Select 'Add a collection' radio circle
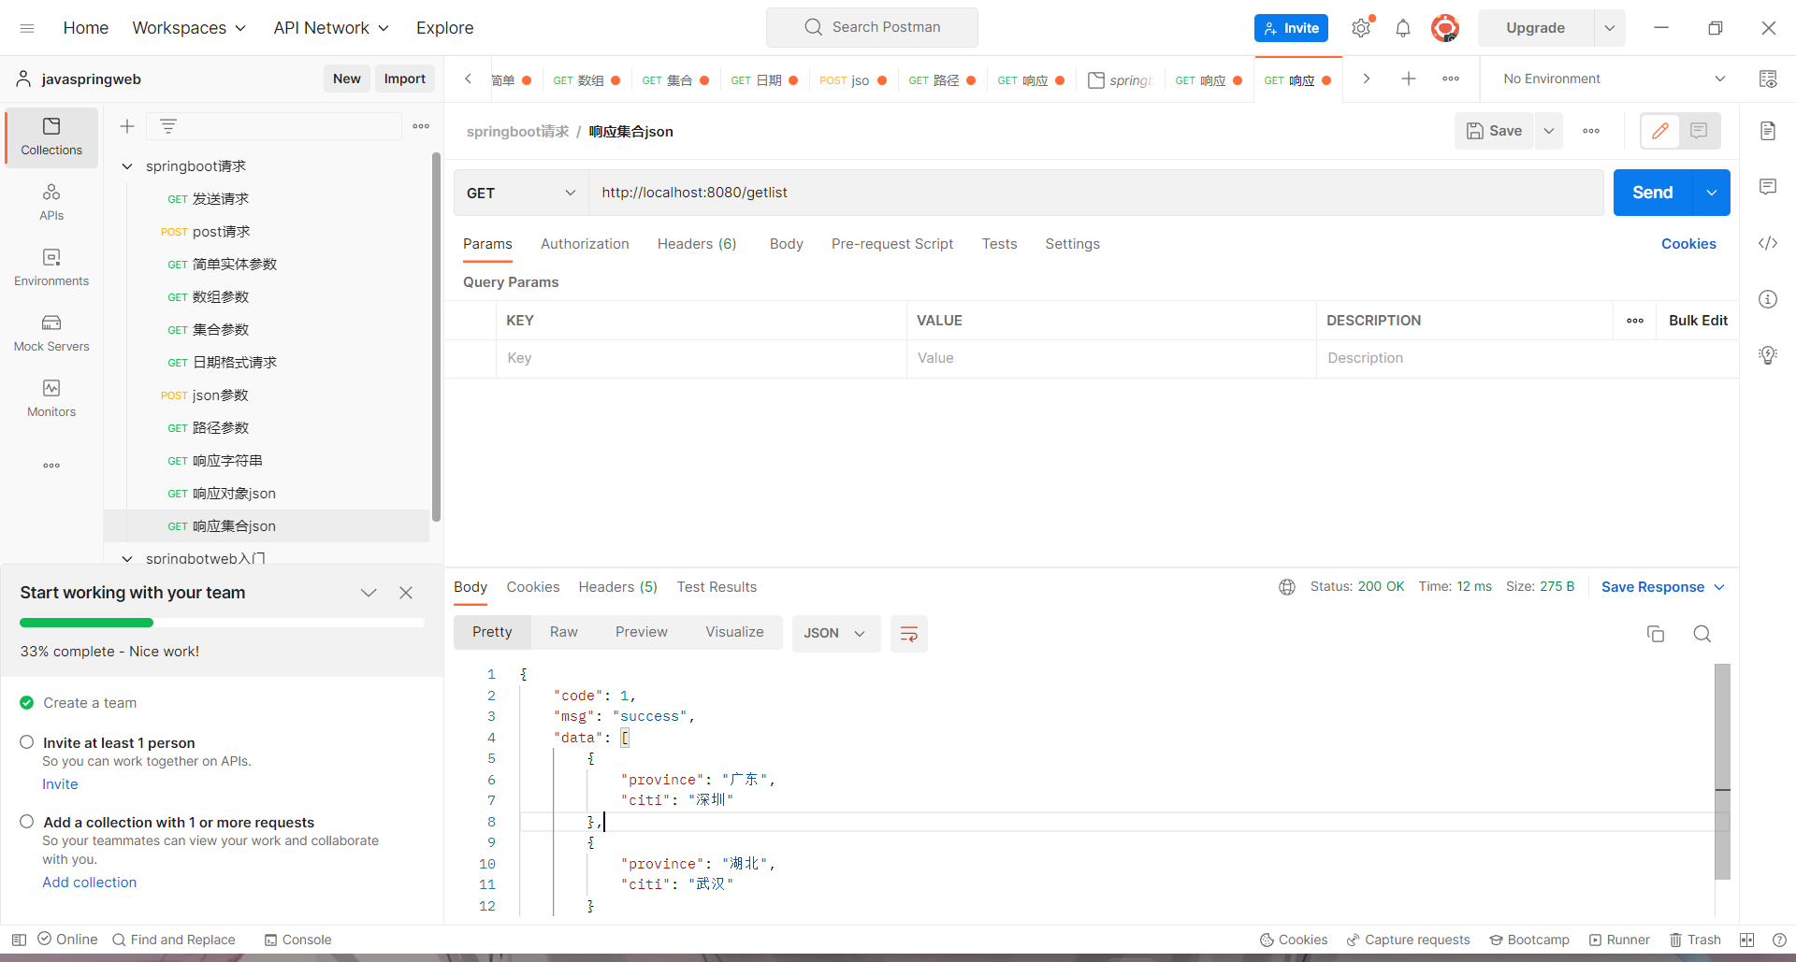The width and height of the screenshot is (1796, 962). point(27,822)
